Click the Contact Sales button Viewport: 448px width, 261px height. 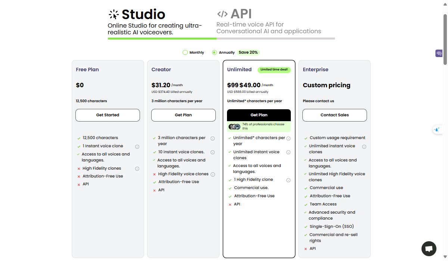pyautogui.click(x=335, y=115)
